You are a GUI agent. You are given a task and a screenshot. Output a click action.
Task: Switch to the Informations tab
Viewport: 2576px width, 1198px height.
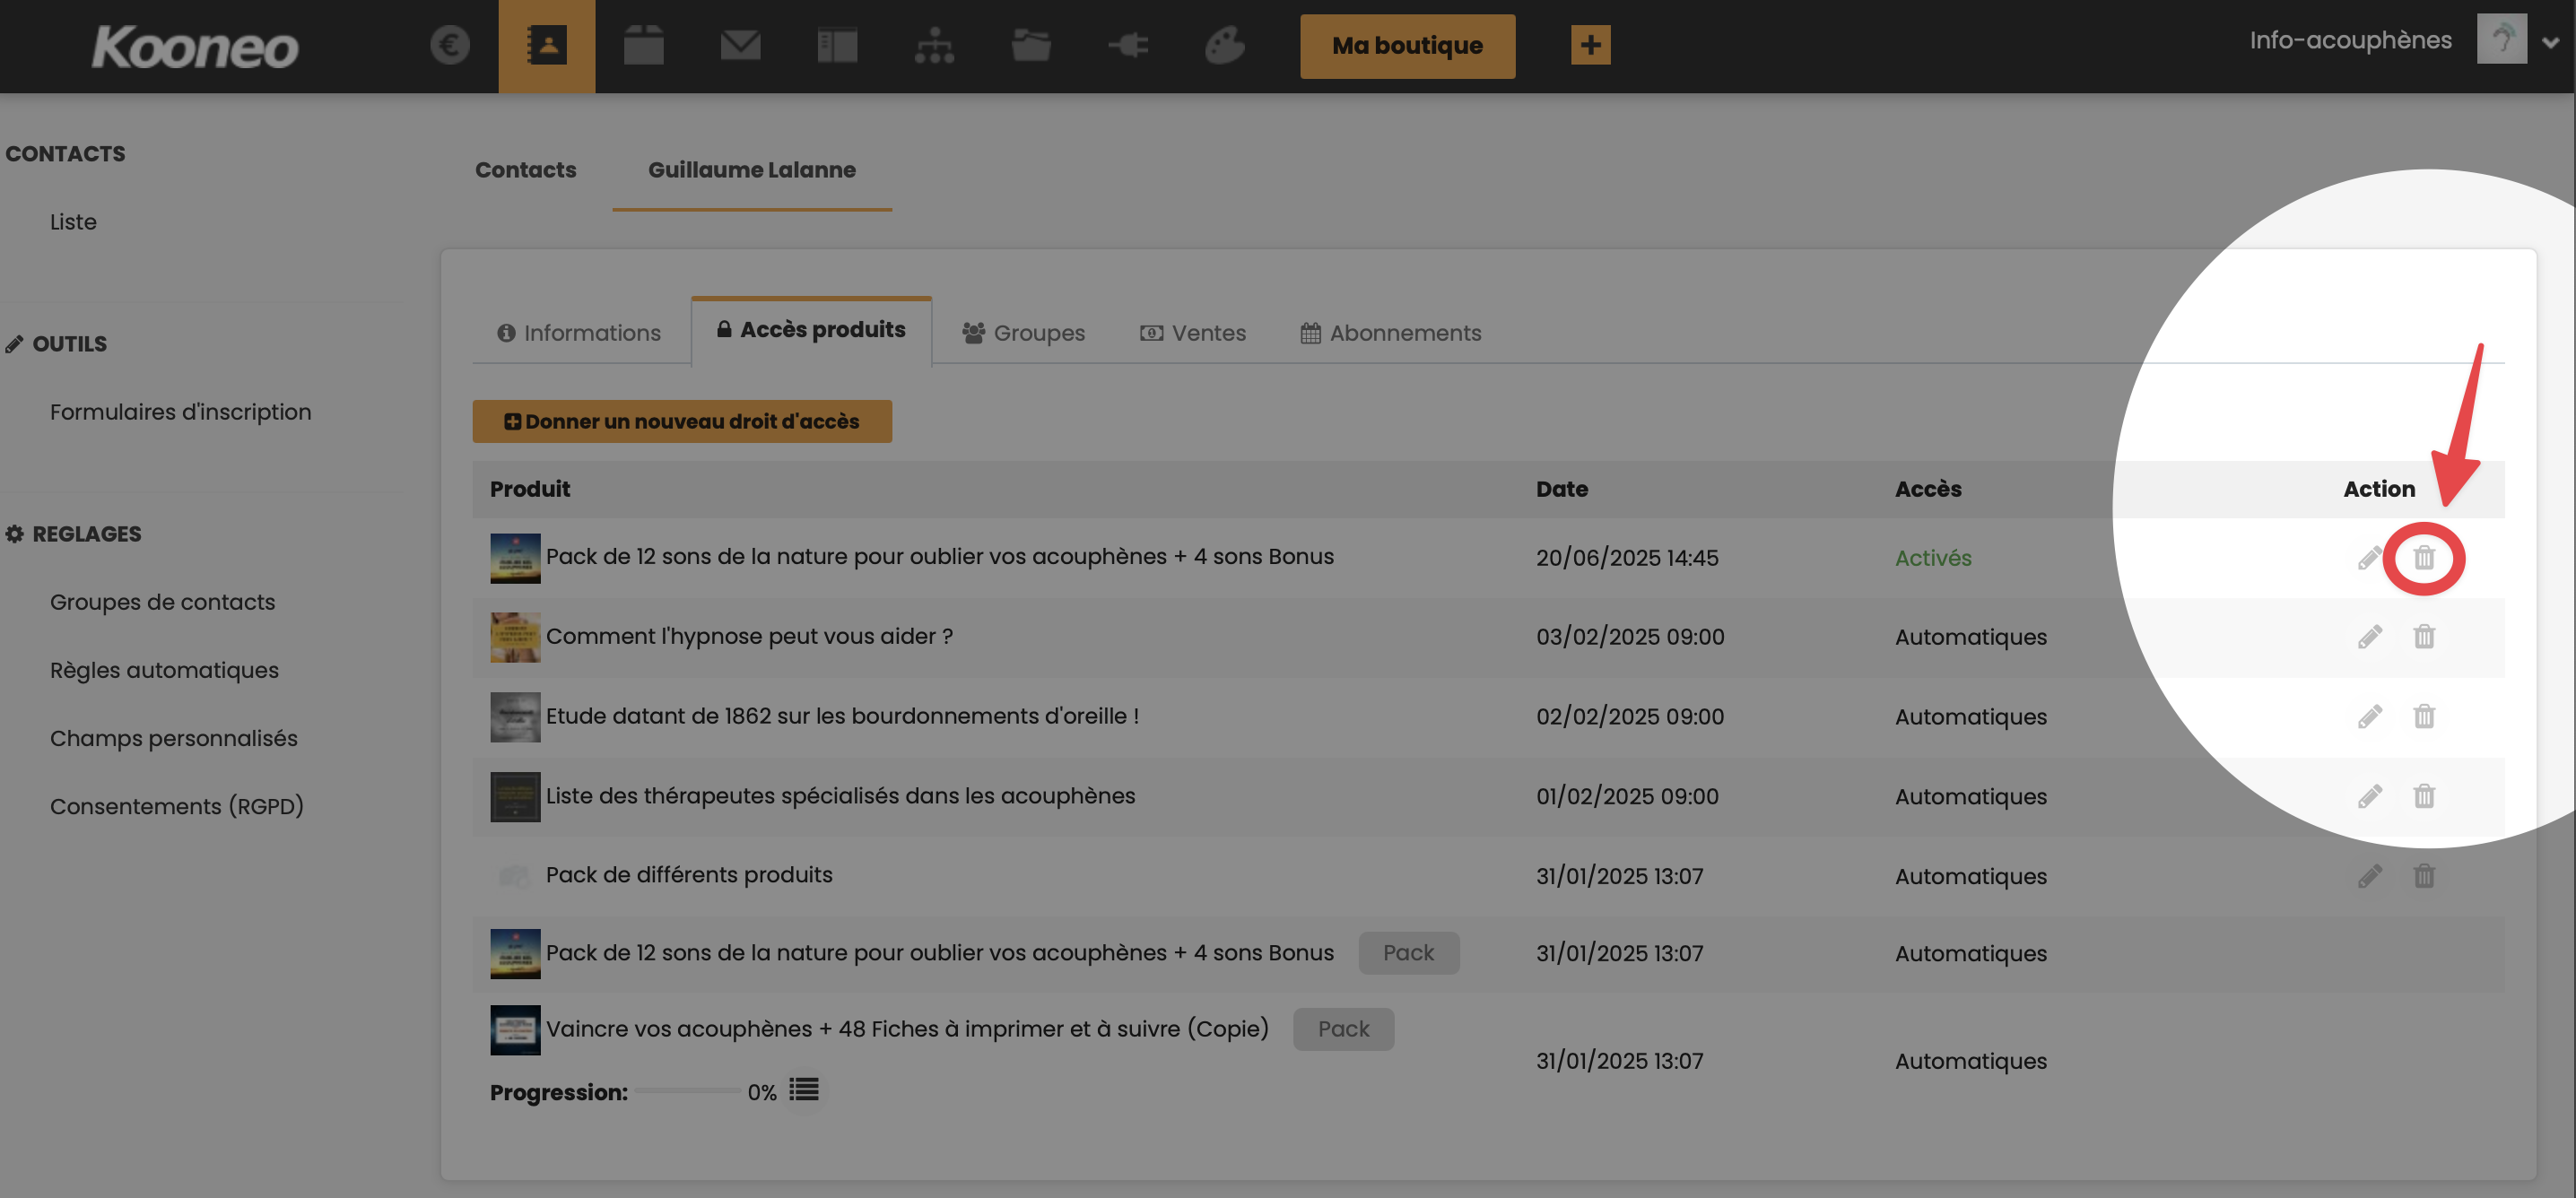(579, 333)
